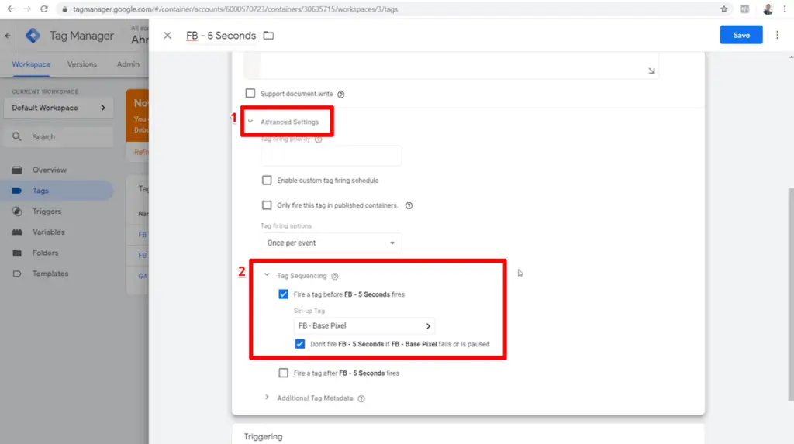Uncheck Fire a tag before FB - 5 Seconds
The height and width of the screenshot is (444, 794).
[284, 294]
